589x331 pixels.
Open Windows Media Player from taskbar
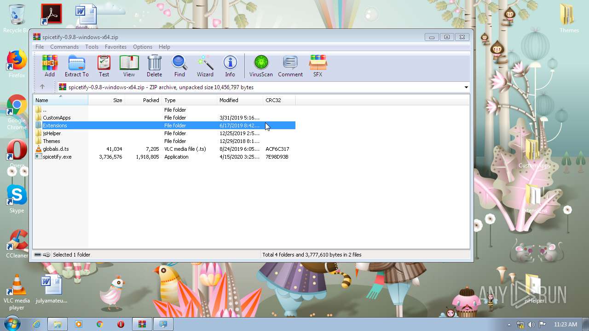pos(79,324)
